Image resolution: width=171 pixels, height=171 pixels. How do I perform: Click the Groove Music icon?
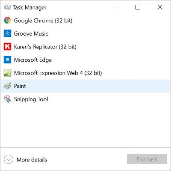[x=7, y=33]
